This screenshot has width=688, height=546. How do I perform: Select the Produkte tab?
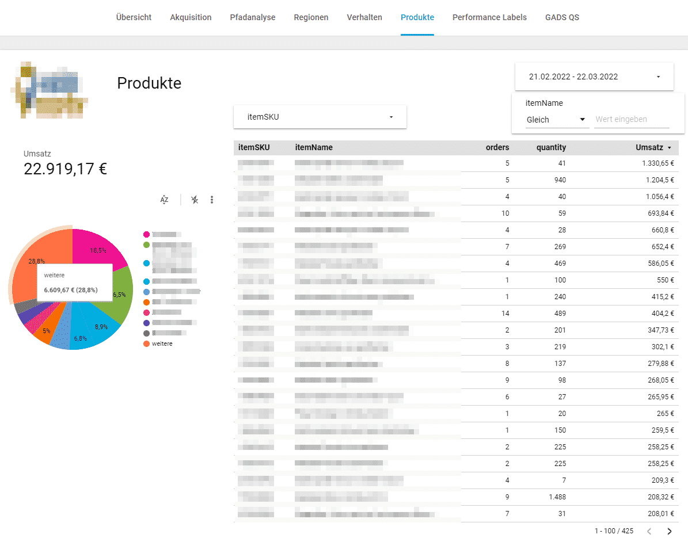point(417,17)
